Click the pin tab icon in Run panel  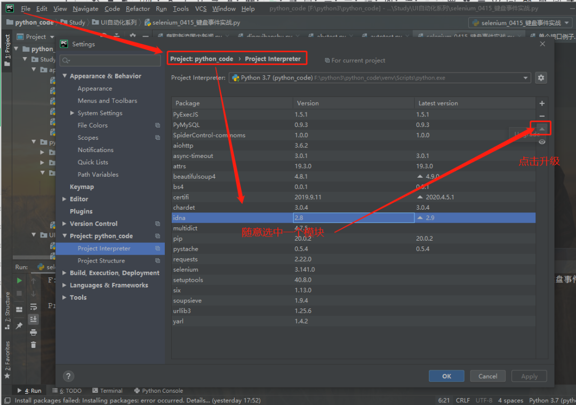[19, 325]
